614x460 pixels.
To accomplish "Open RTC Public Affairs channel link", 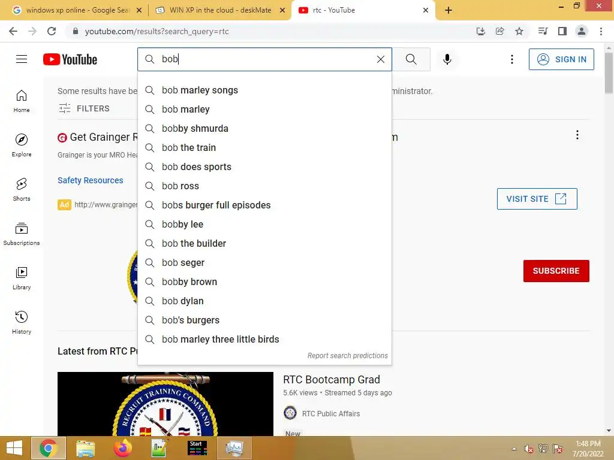I will pyautogui.click(x=331, y=413).
